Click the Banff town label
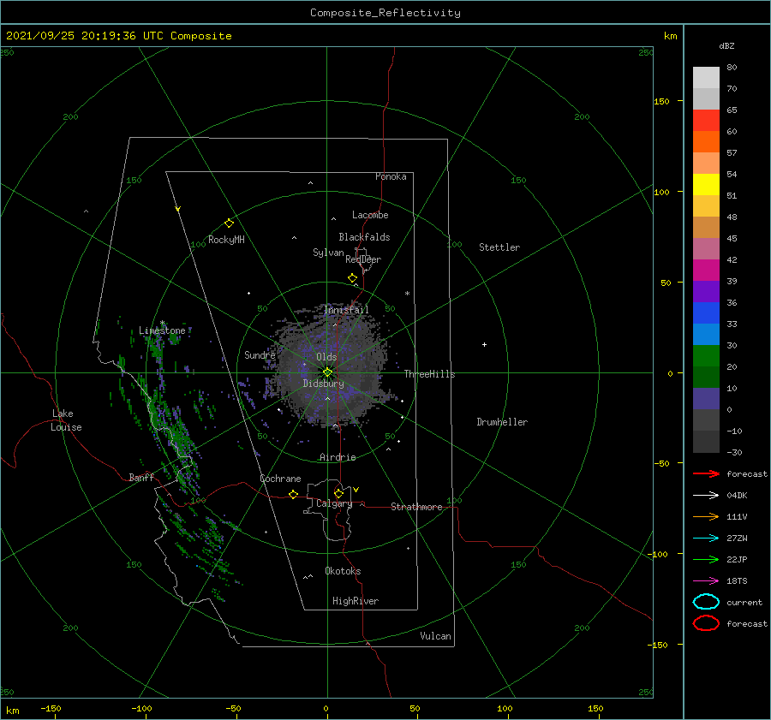Screen dimensions: 771x720 [141, 477]
